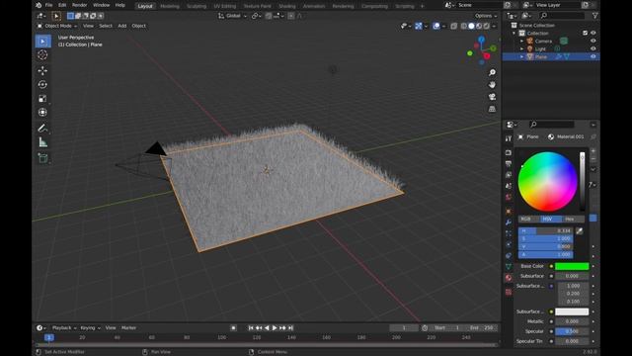Click the Metallic value field
This screenshot has width=632, height=356.
[x=572, y=321]
